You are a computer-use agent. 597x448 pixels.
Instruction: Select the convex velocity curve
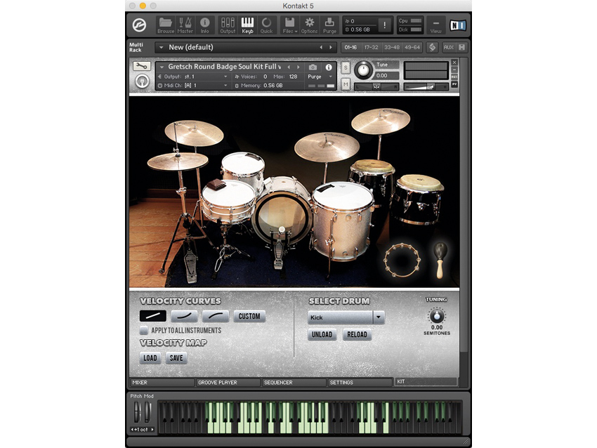click(216, 316)
